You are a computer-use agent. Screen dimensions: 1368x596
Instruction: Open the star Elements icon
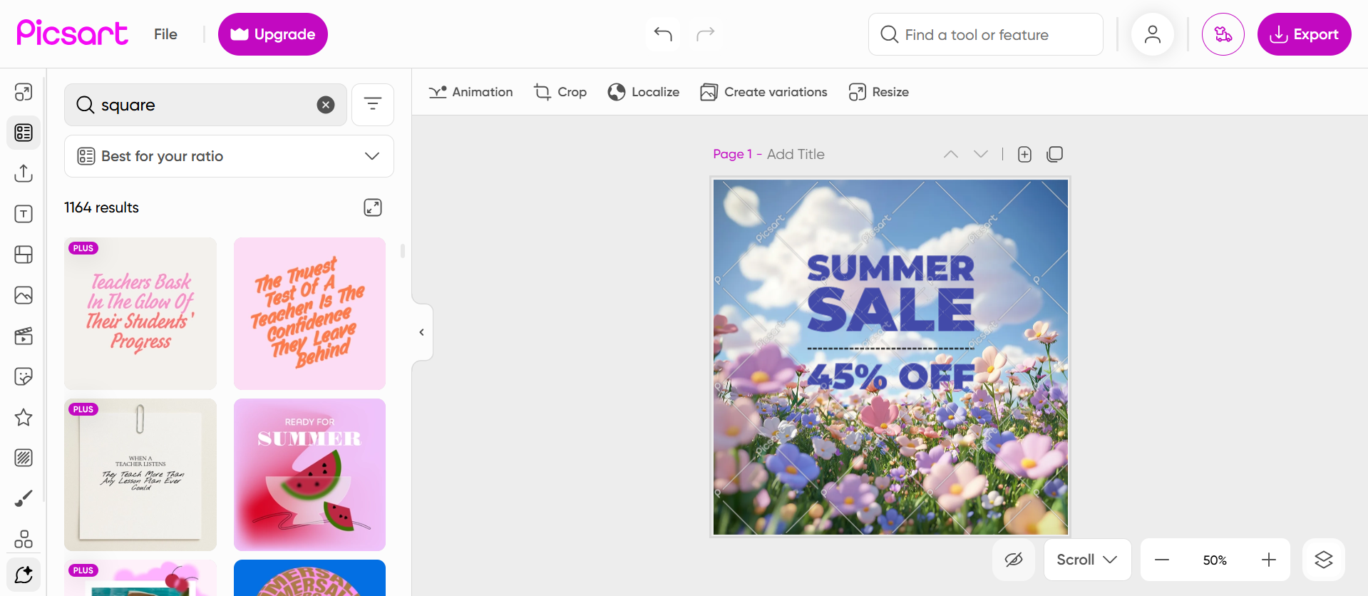(x=24, y=417)
